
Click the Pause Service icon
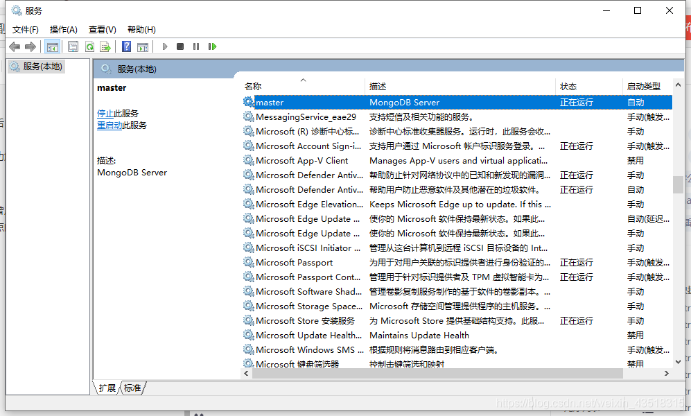(196, 46)
